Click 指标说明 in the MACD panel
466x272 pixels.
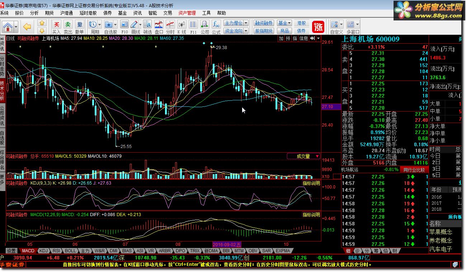point(311,215)
